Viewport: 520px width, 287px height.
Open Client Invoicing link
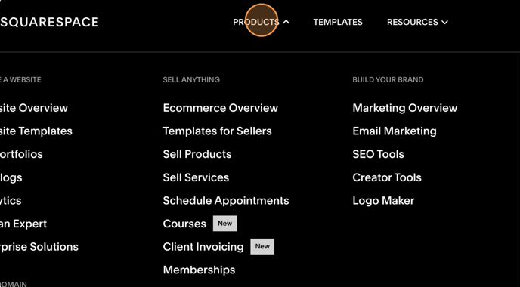(203, 247)
